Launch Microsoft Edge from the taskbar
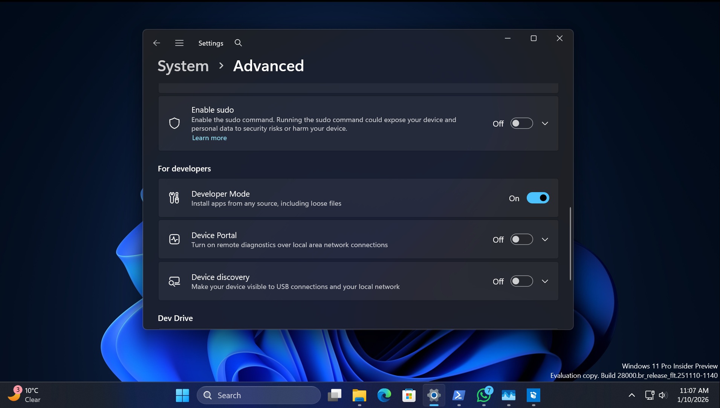This screenshot has height=408, width=720. tap(384, 395)
